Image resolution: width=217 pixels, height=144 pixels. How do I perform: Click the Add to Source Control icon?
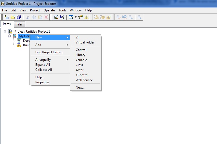139,17
